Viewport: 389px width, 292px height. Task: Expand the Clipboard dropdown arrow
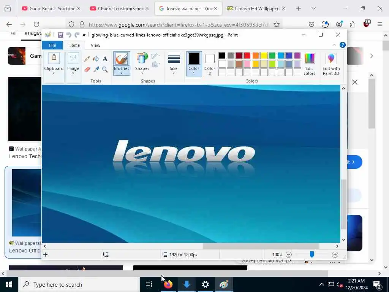tap(54, 73)
